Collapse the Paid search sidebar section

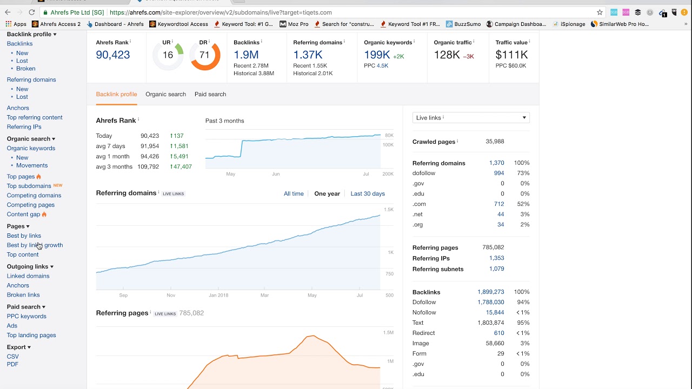tap(26, 307)
